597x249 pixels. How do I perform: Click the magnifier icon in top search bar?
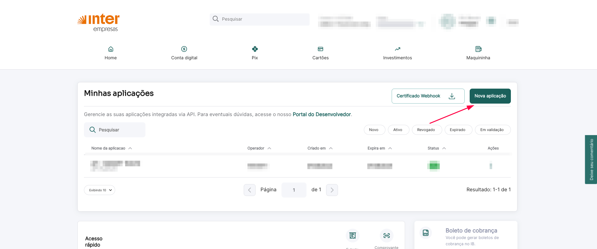pyautogui.click(x=215, y=19)
